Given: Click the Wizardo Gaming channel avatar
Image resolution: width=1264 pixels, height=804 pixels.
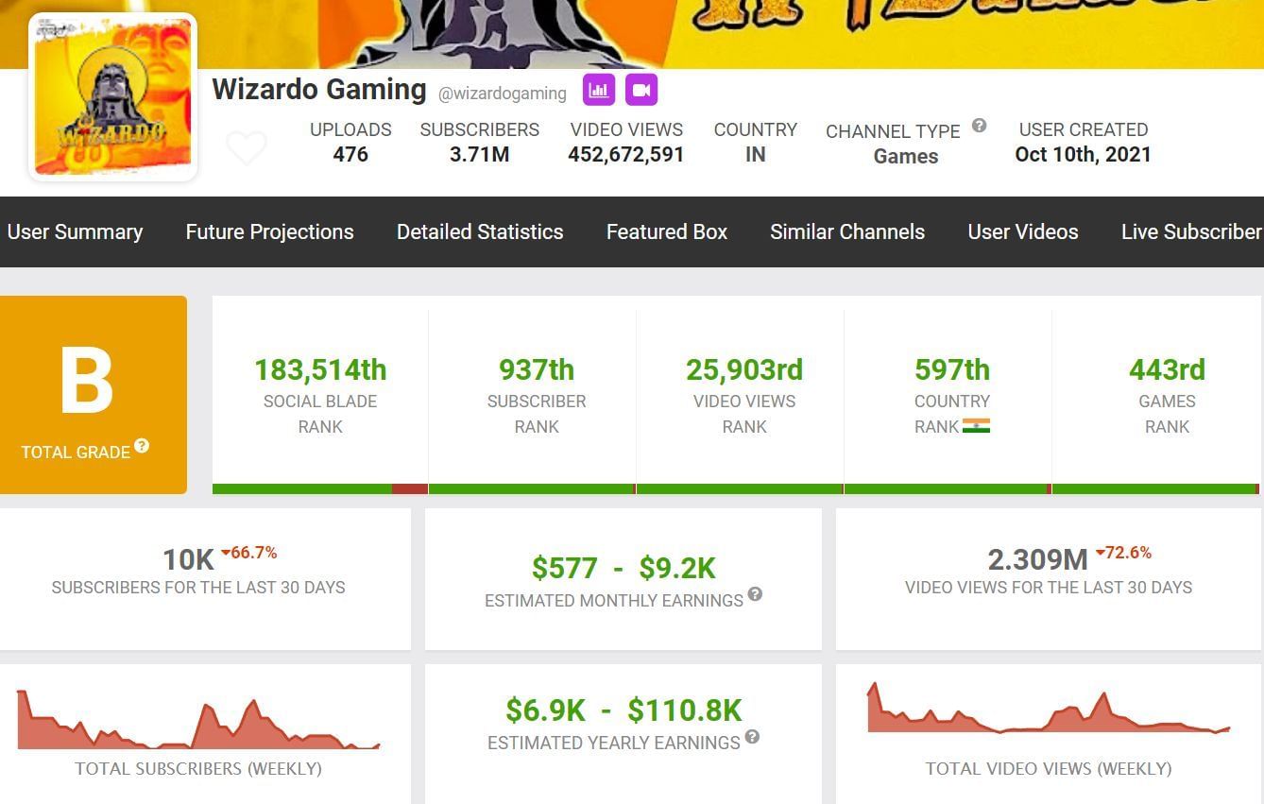Looking at the screenshot, I should 113,97.
